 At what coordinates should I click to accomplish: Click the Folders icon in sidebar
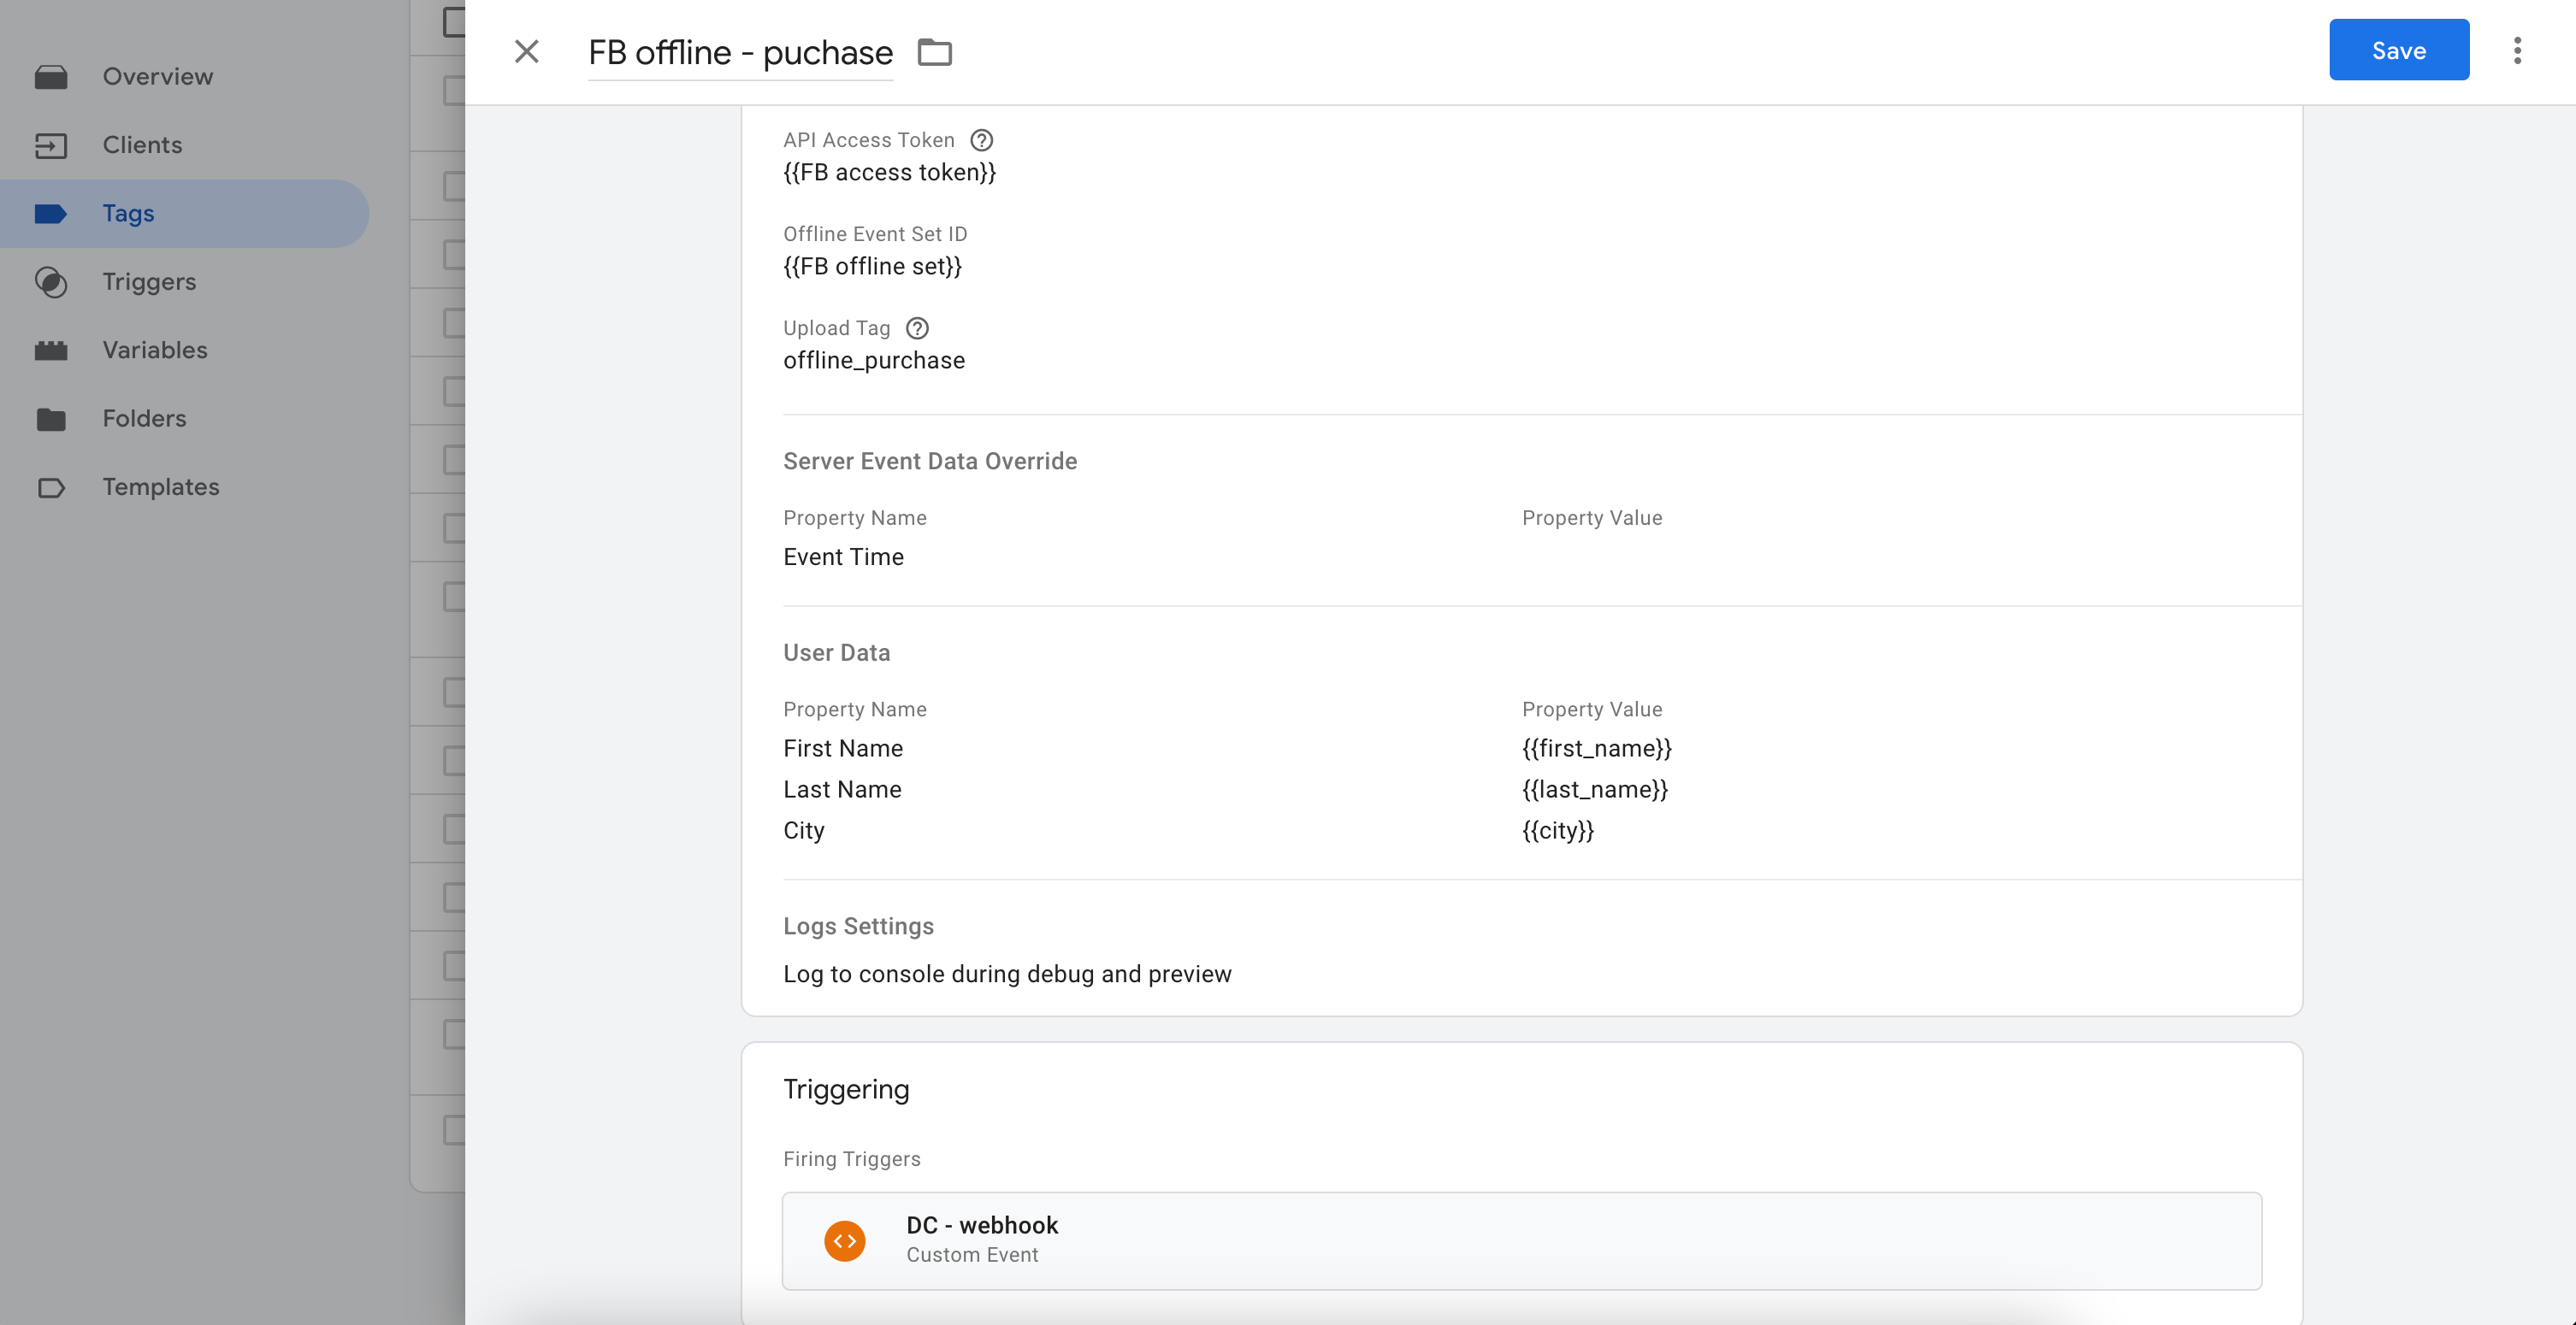tap(51, 419)
